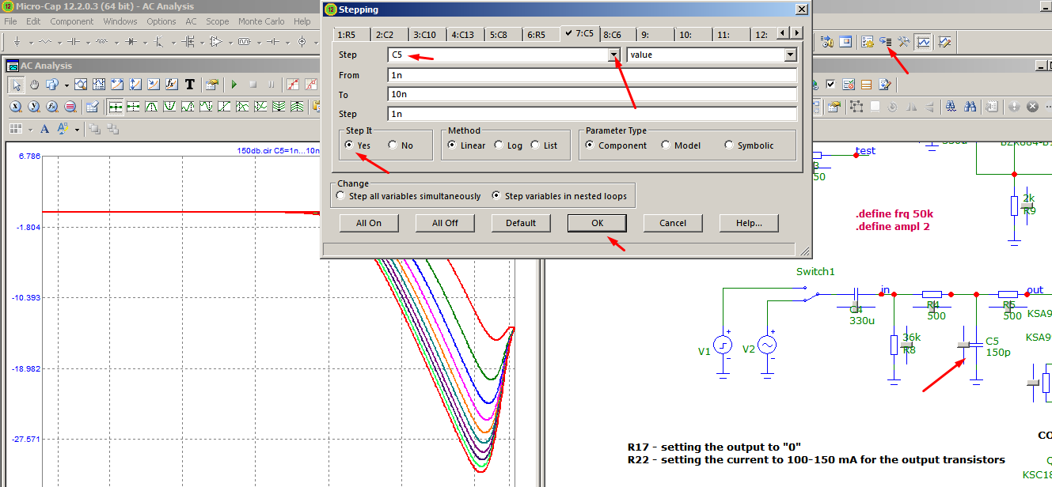Screen dimensions: 1052x487
Task: Open the Scope menu
Action: pos(218,21)
